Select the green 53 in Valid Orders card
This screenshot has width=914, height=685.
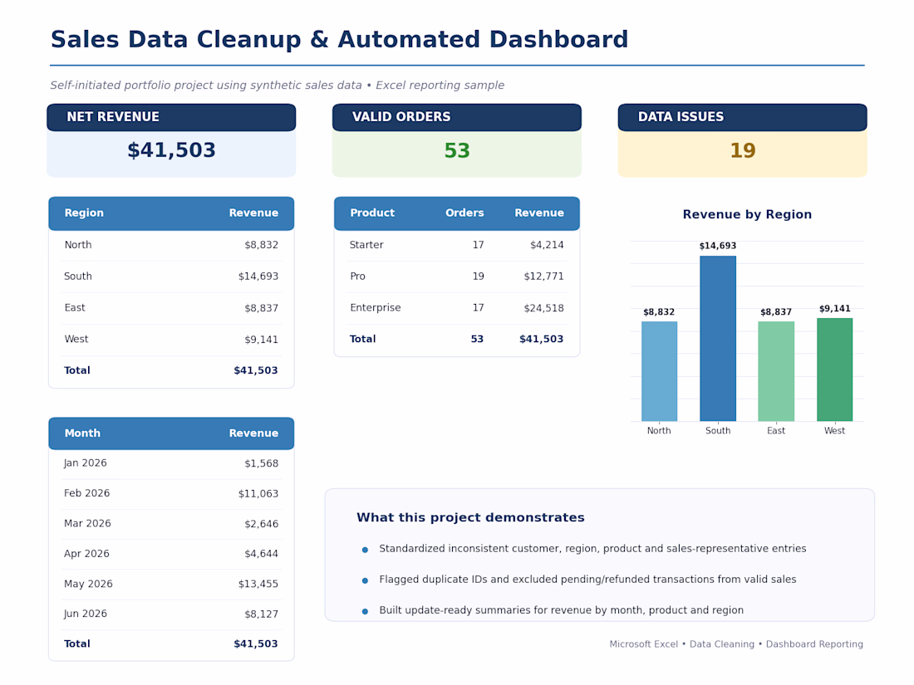pyautogui.click(x=457, y=150)
